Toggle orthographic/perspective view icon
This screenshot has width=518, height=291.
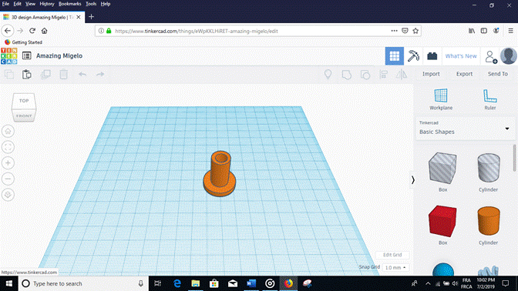pos(8,195)
